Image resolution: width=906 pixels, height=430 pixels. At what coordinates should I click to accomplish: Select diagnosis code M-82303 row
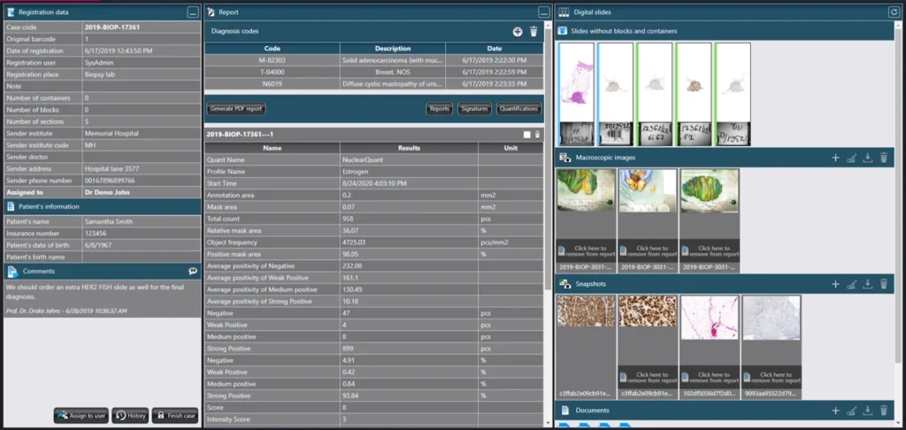[x=374, y=60]
